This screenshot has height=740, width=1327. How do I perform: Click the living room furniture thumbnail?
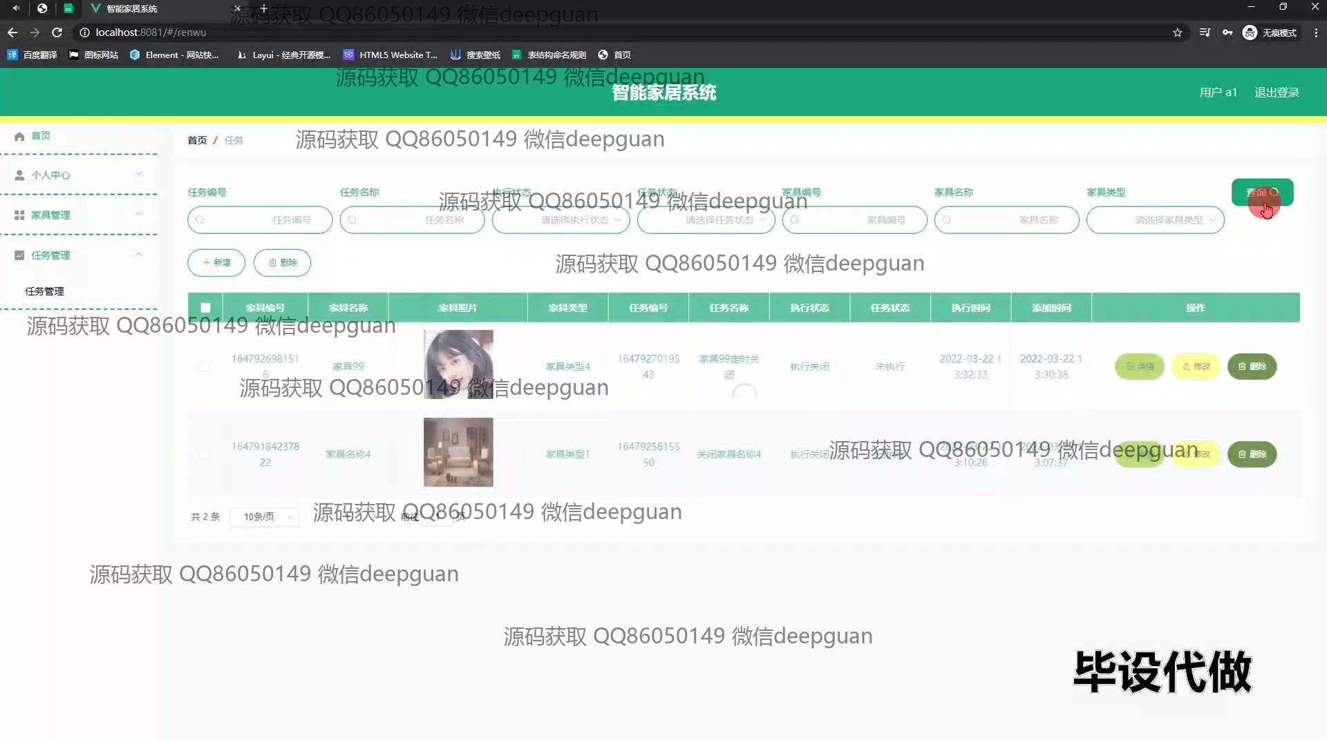[x=458, y=452]
